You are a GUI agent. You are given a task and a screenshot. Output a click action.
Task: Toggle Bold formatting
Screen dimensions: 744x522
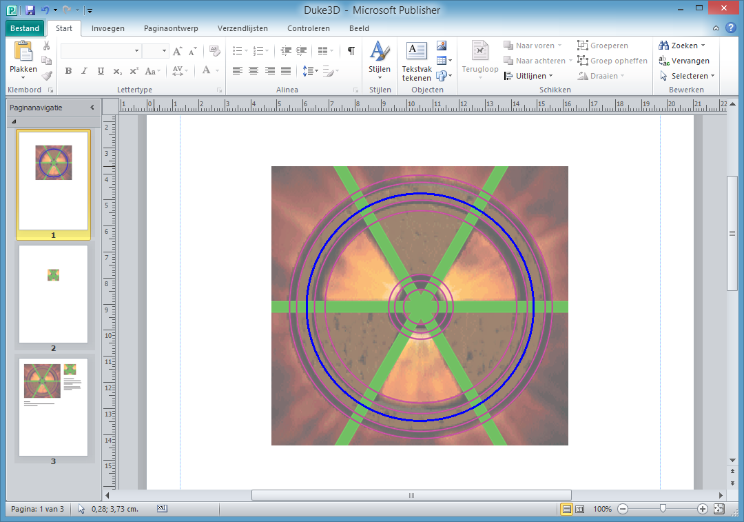68,71
